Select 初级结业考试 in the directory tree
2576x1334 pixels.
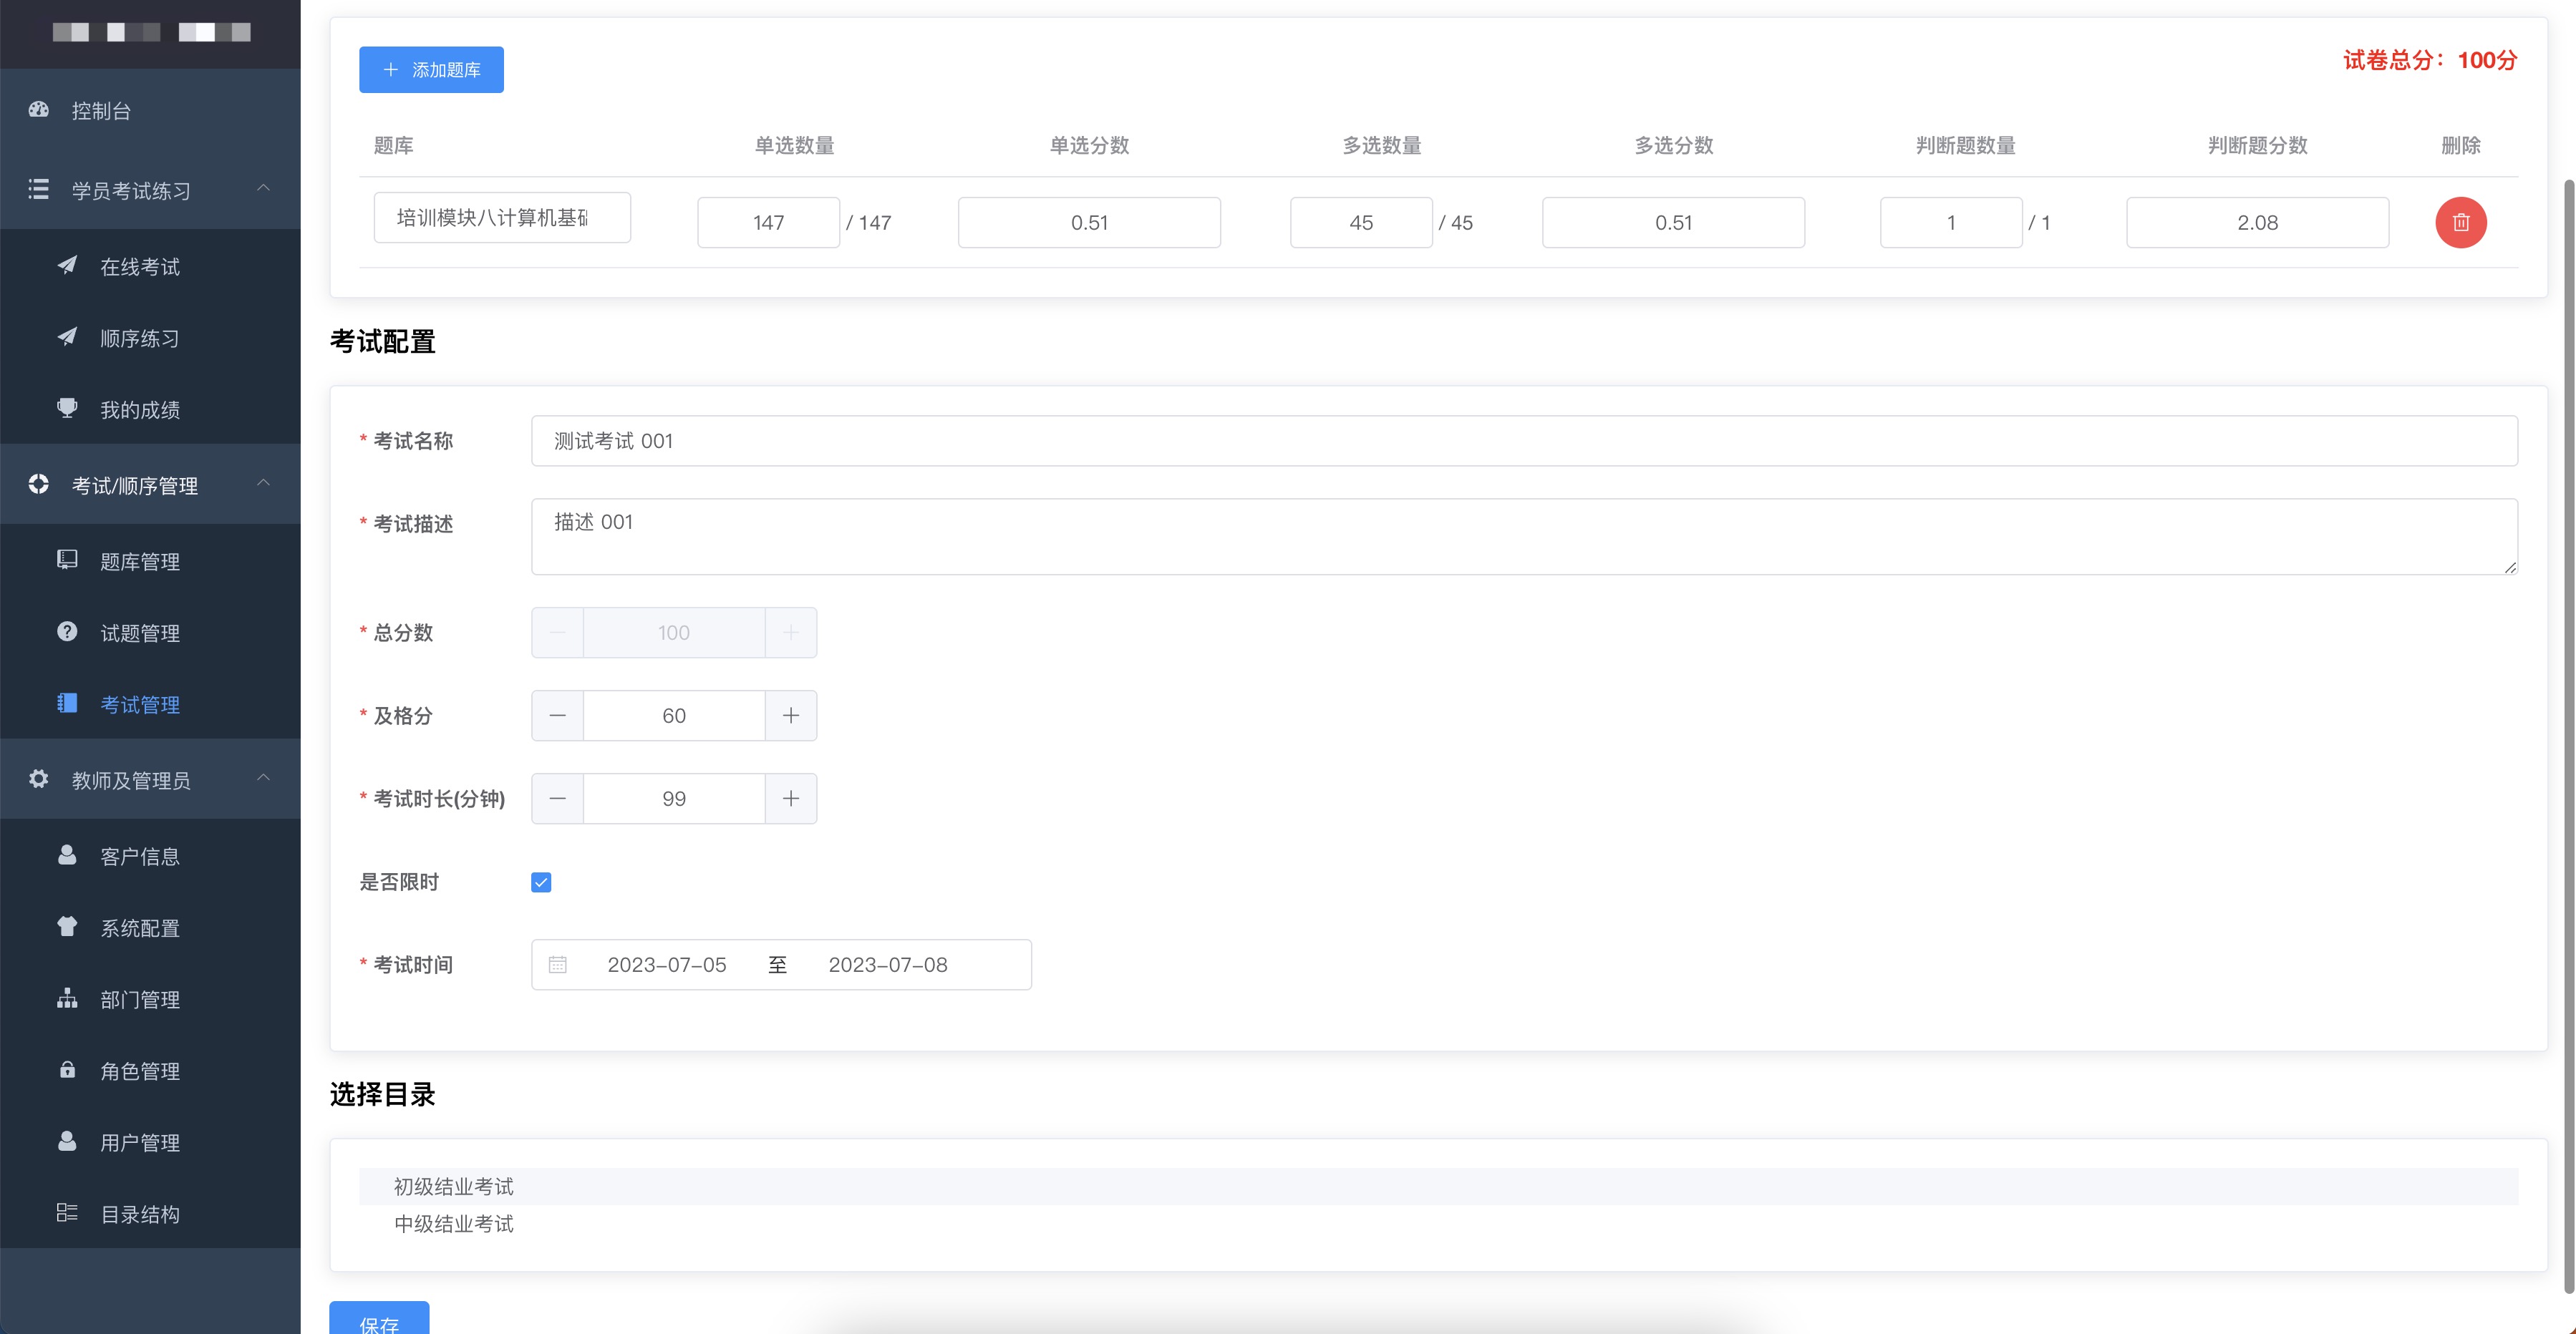tap(1438, 1186)
